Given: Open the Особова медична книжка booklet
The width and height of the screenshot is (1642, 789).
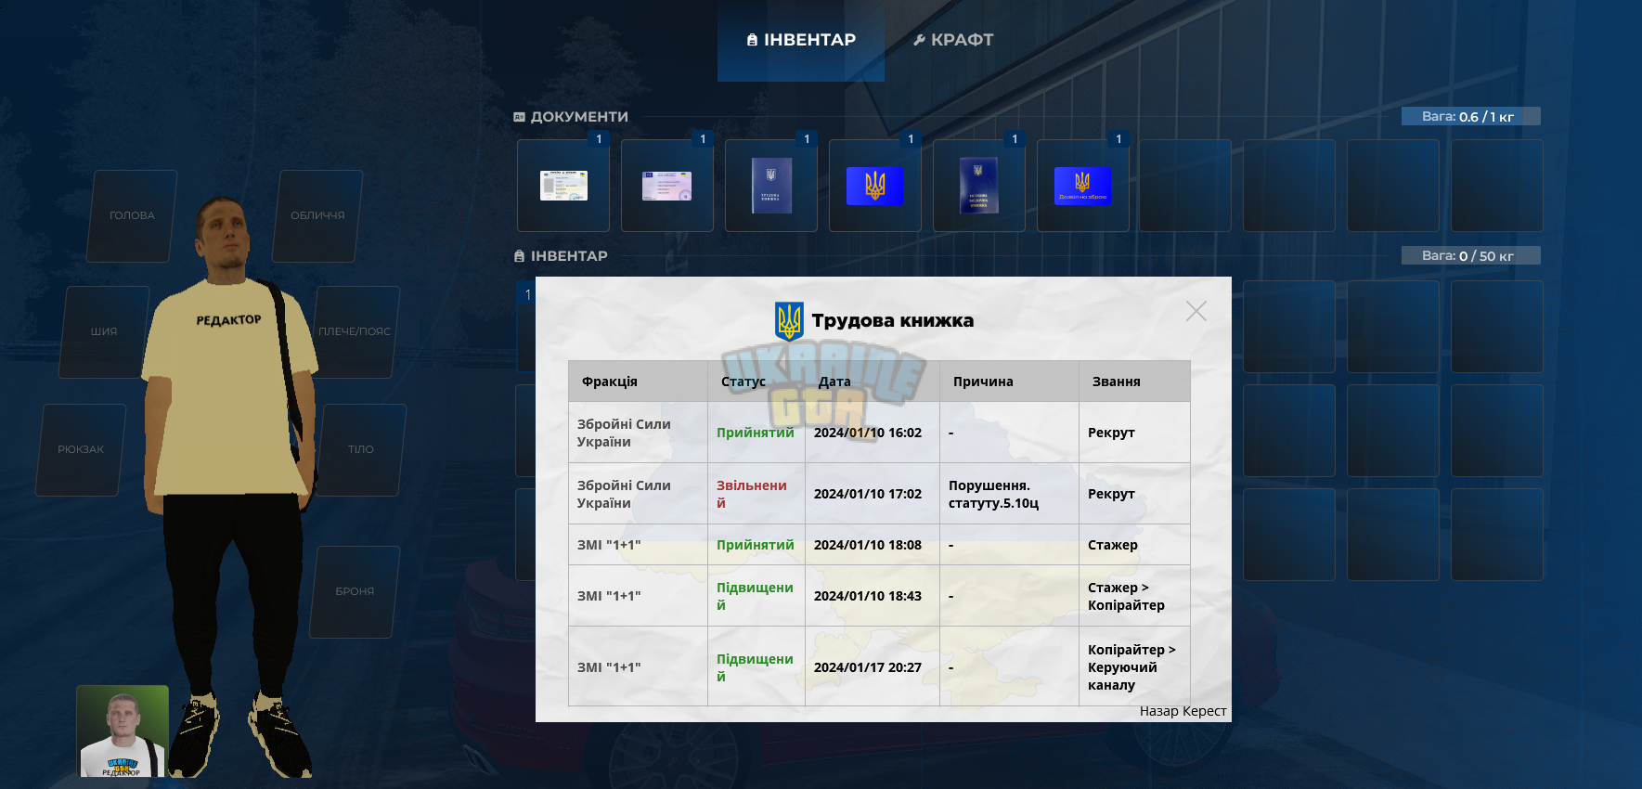Looking at the screenshot, I should [x=979, y=186].
